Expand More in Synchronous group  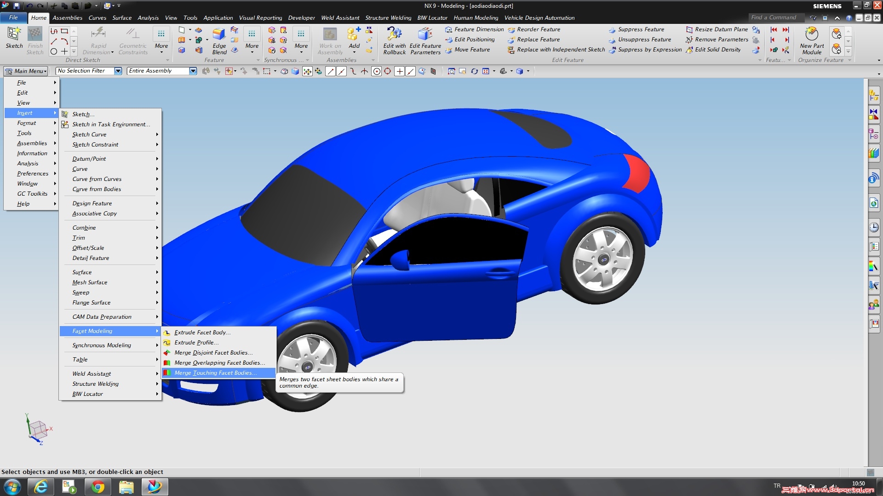coord(301,40)
